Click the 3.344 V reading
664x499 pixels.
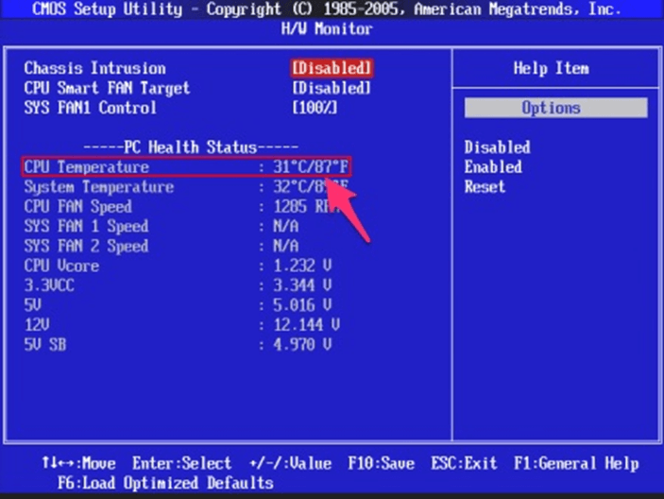tap(302, 285)
